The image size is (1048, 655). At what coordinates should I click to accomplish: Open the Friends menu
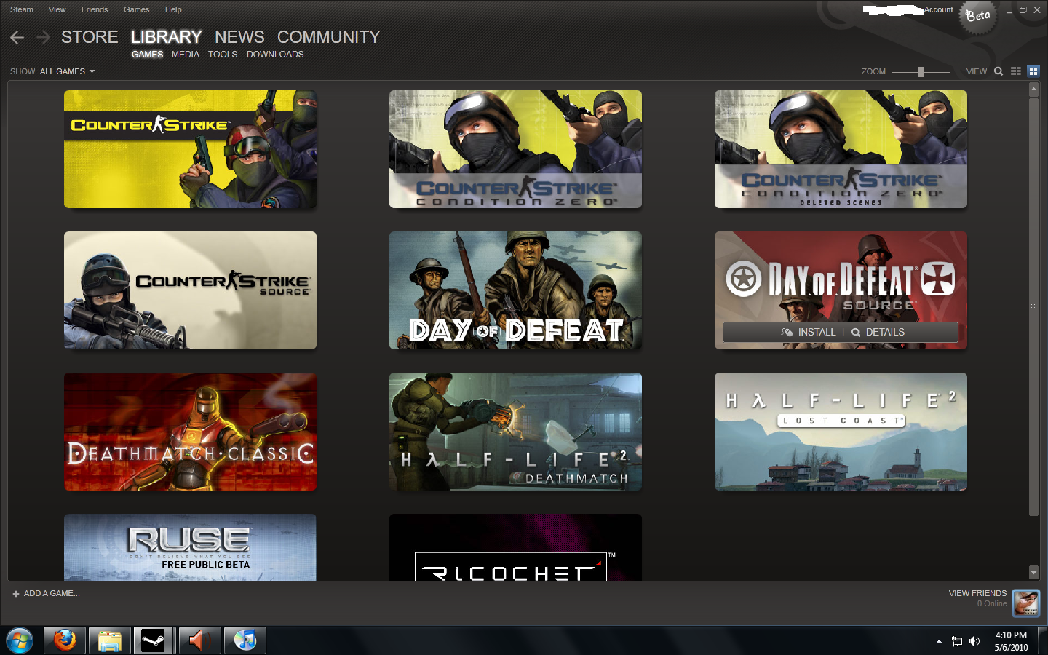tap(95, 9)
